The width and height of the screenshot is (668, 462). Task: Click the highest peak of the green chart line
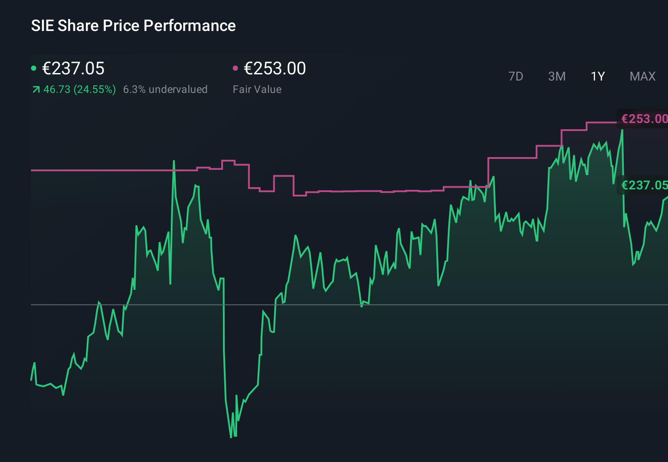coord(623,130)
